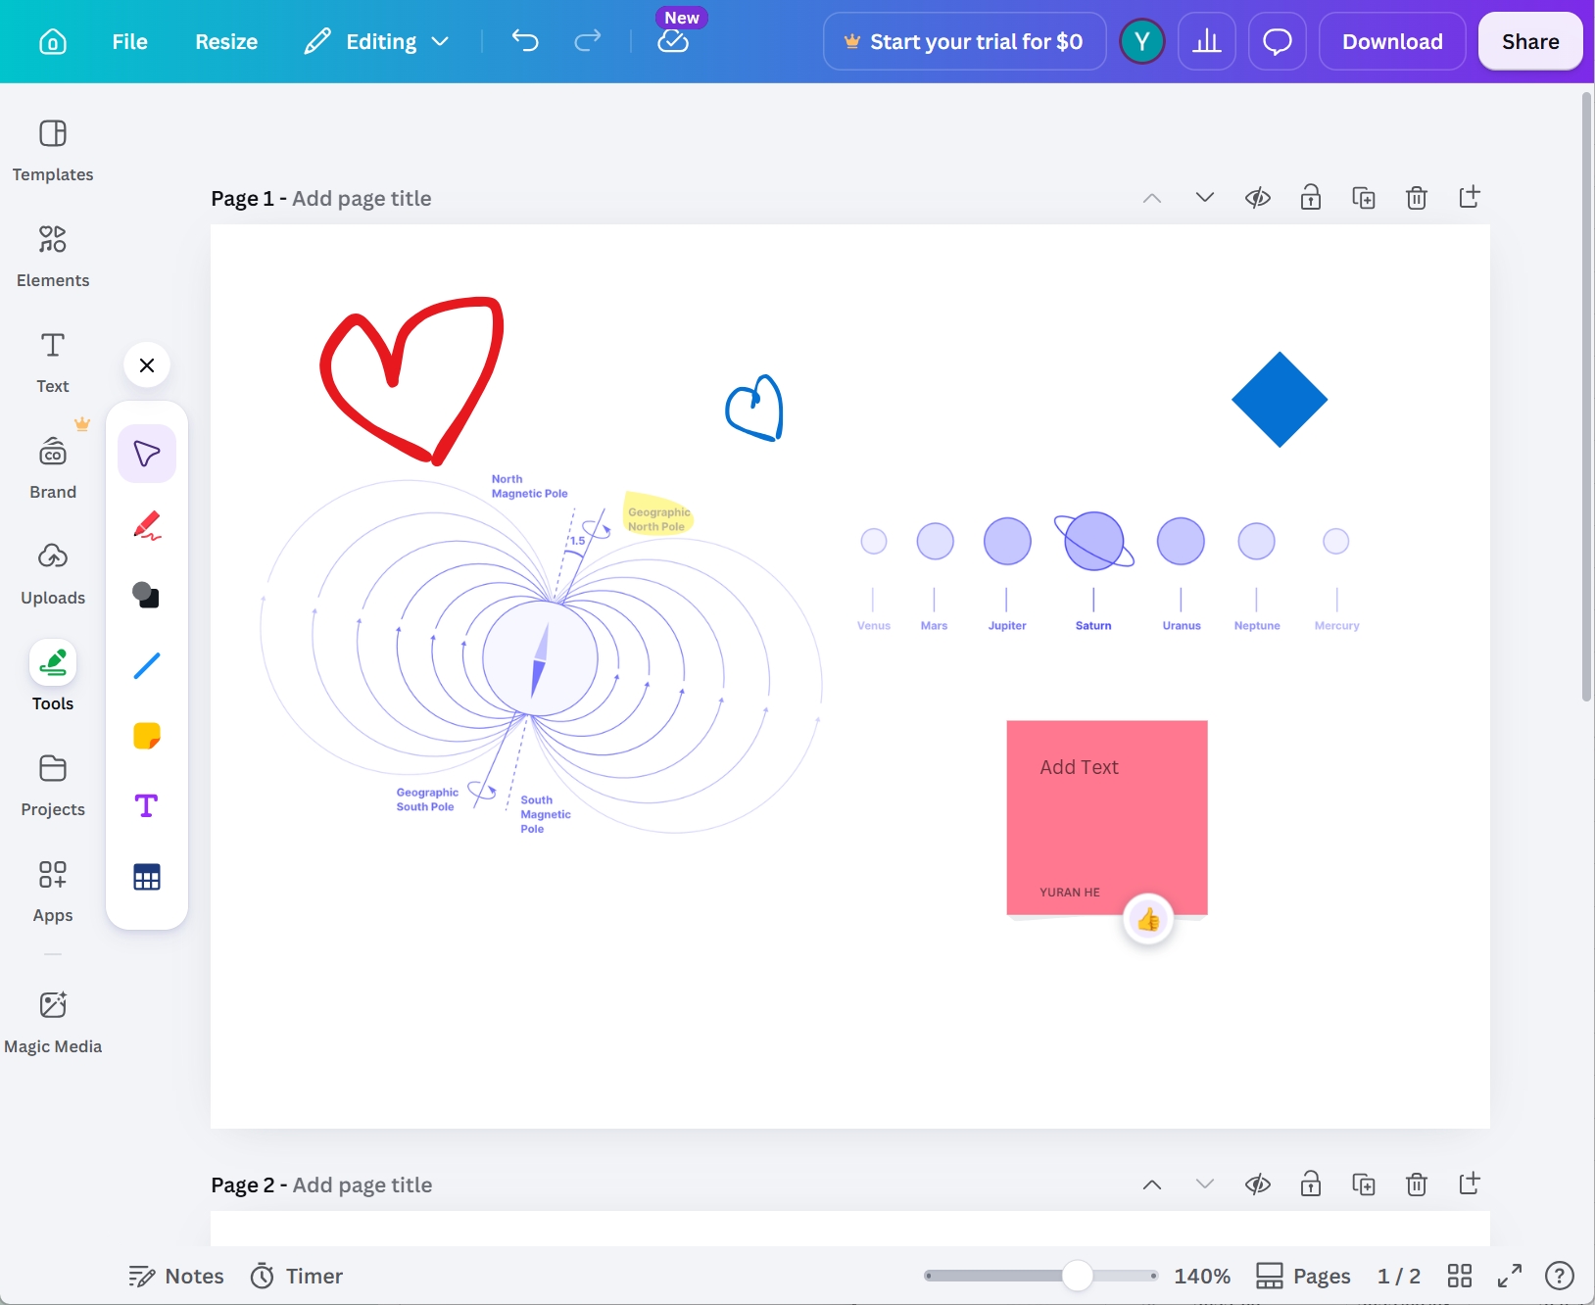Check cloud save status icon
The height and width of the screenshot is (1305, 1595).
tap(673, 41)
